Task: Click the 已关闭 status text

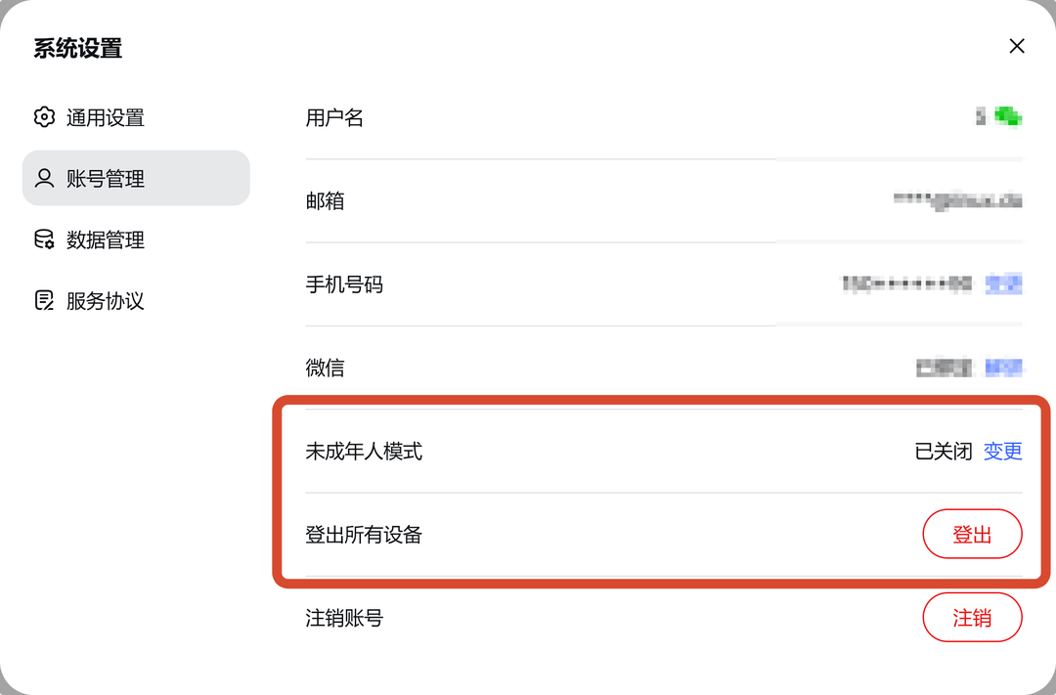Action: [x=943, y=451]
